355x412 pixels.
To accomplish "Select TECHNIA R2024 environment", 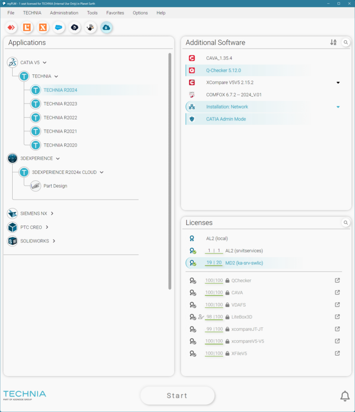I will [60, 90].
